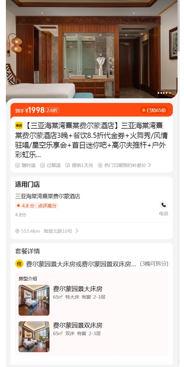Open address details chevron after 海棠北路10号
The image size is (184, 367).
point(77,231)
